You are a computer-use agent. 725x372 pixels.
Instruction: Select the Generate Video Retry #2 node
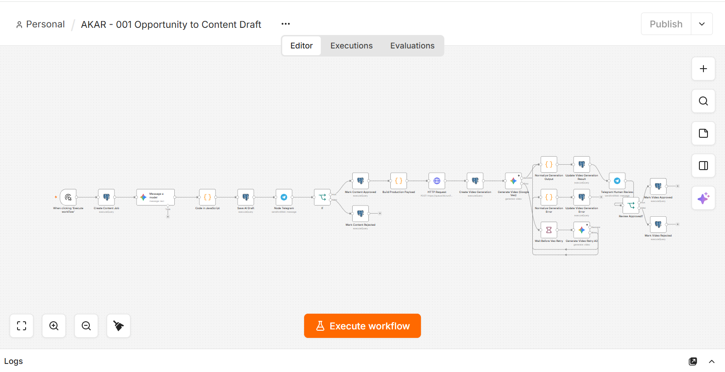582,230
